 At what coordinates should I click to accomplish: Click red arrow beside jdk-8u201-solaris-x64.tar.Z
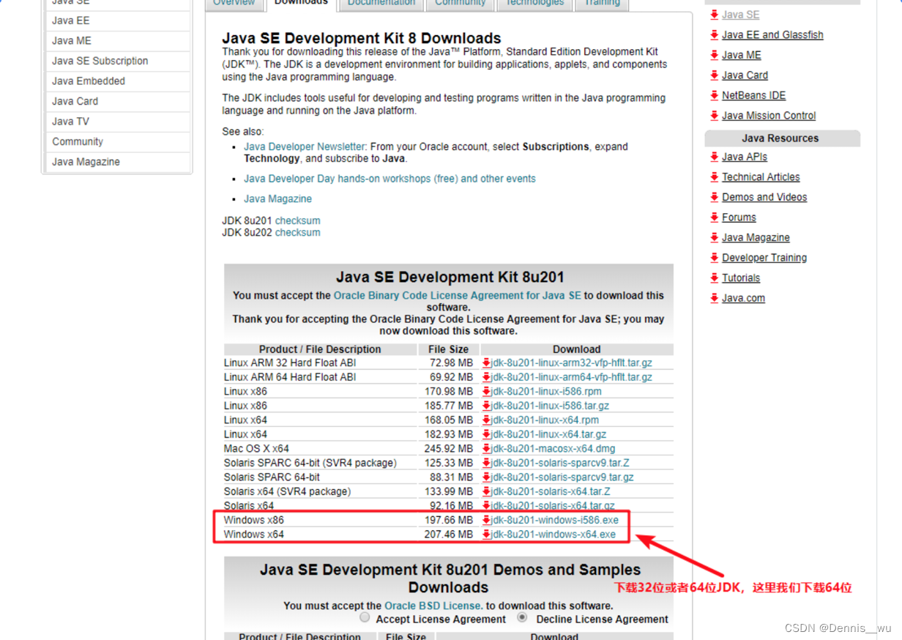486,491
